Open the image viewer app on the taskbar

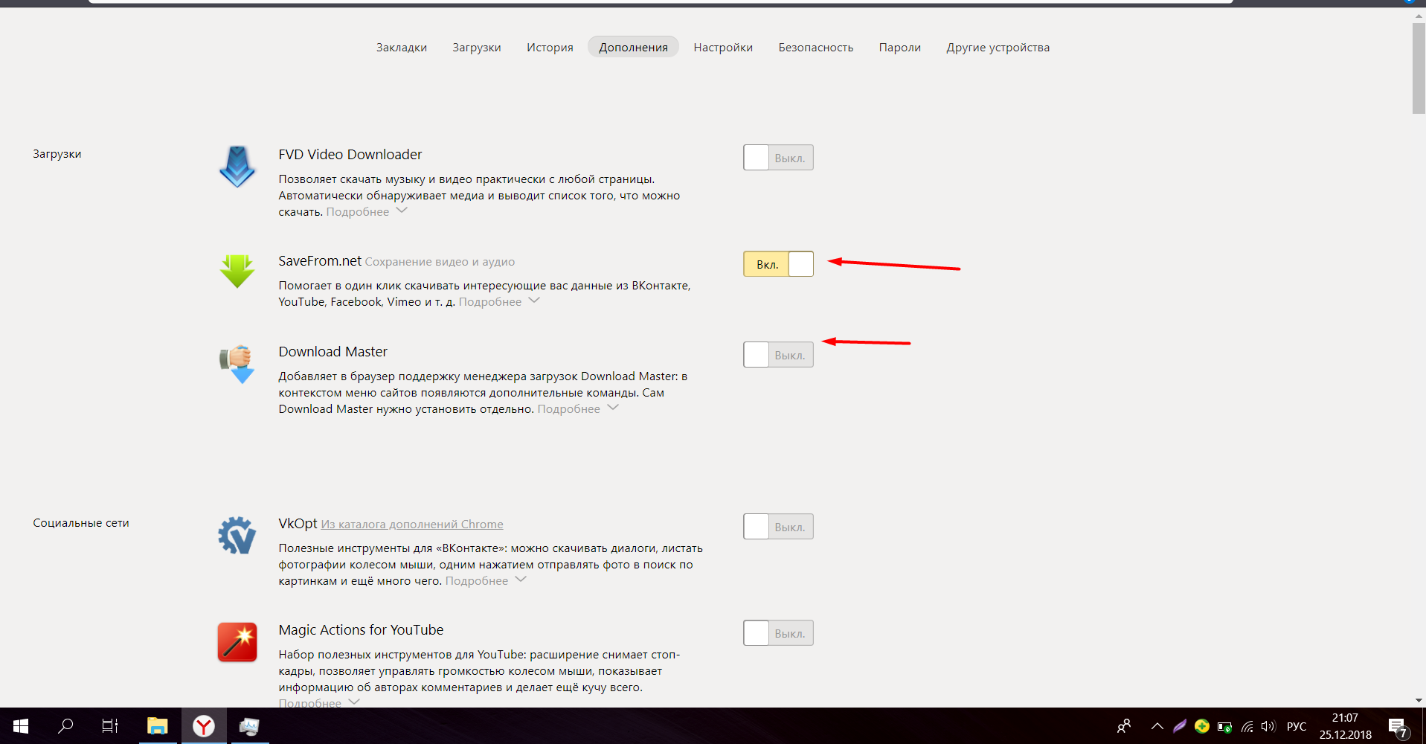coord(248,726)
